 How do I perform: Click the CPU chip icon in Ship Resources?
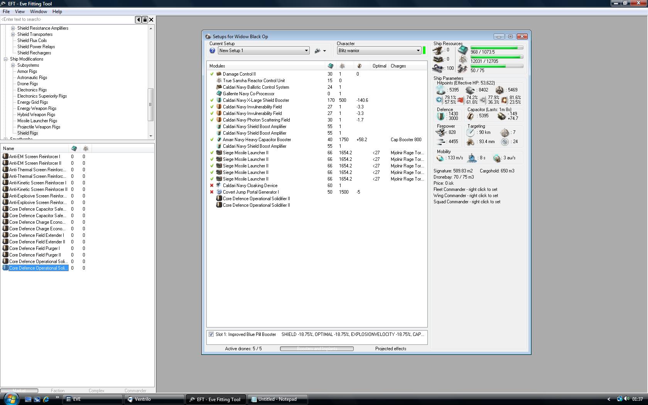coord(463,50)
